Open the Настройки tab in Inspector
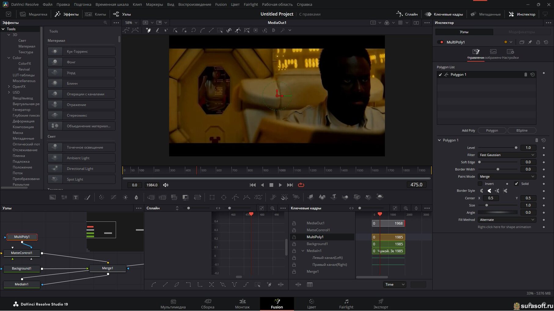This screenshot has height=311, width=554. 510,54
